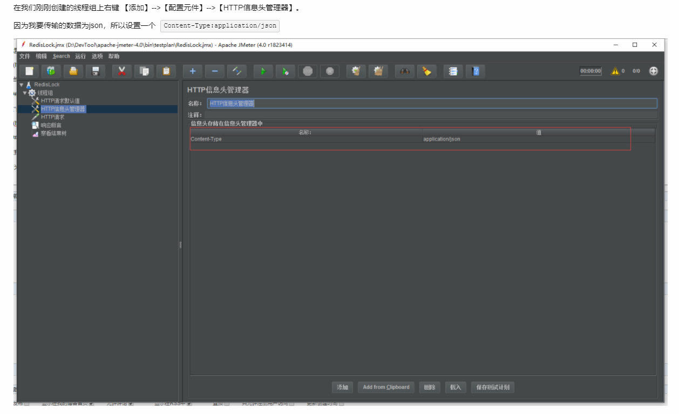This screenshot has width=679, height=414.
Task: Open the Function Helper dialog icon
Action: point(453,71)
